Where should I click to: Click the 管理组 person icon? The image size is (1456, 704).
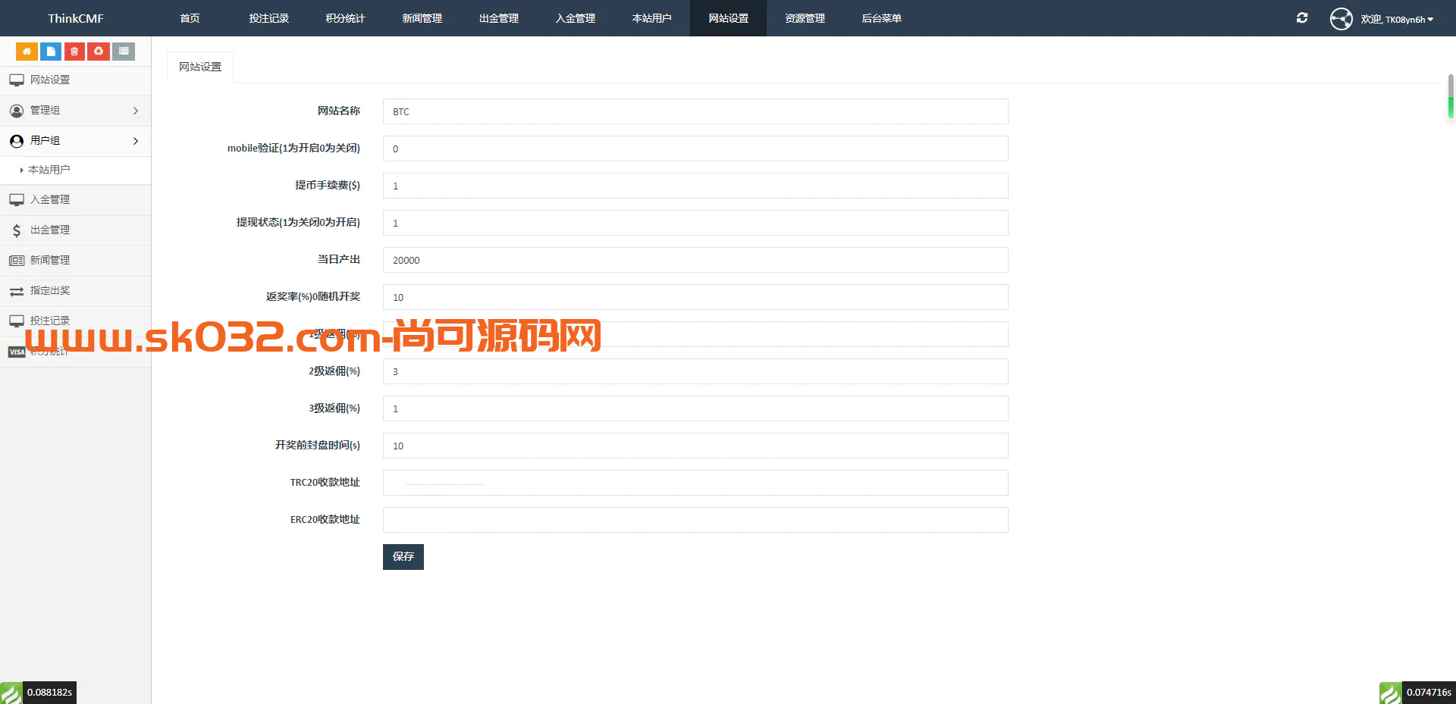[x=17, y=111]
